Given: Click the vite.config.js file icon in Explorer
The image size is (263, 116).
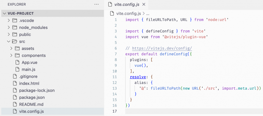Looking at the screenshot, I should click(15, 111).
